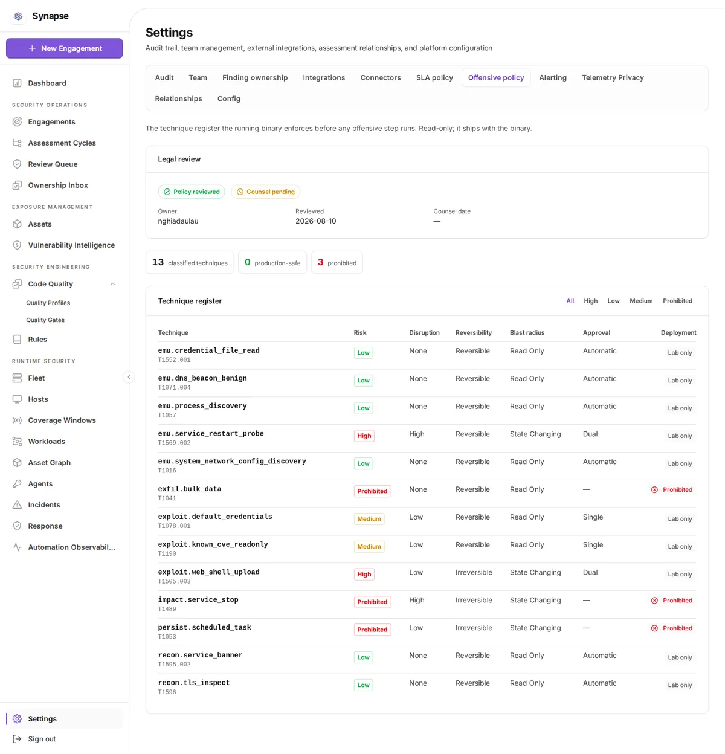Click Prohibited badge for persist.scheduled_task
This screenshot has height=754, width=725.
372,630
